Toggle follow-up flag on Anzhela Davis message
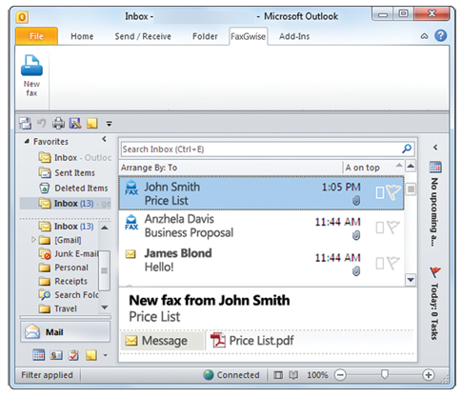The image size is (462, 398). 393,228
